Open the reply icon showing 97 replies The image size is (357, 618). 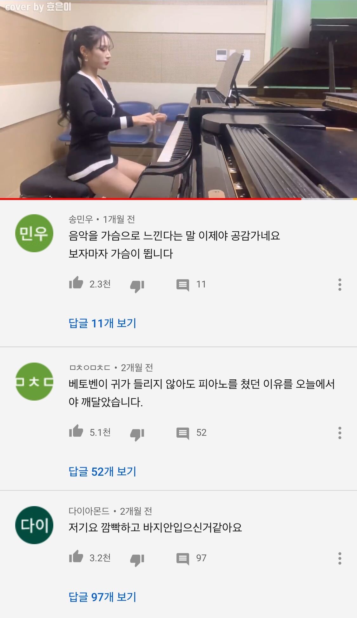click(x=183, y=559)
